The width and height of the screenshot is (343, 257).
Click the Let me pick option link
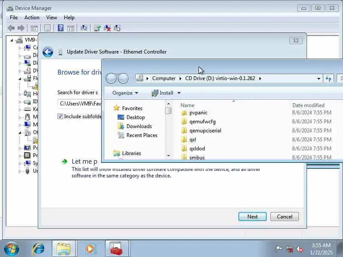84,161
